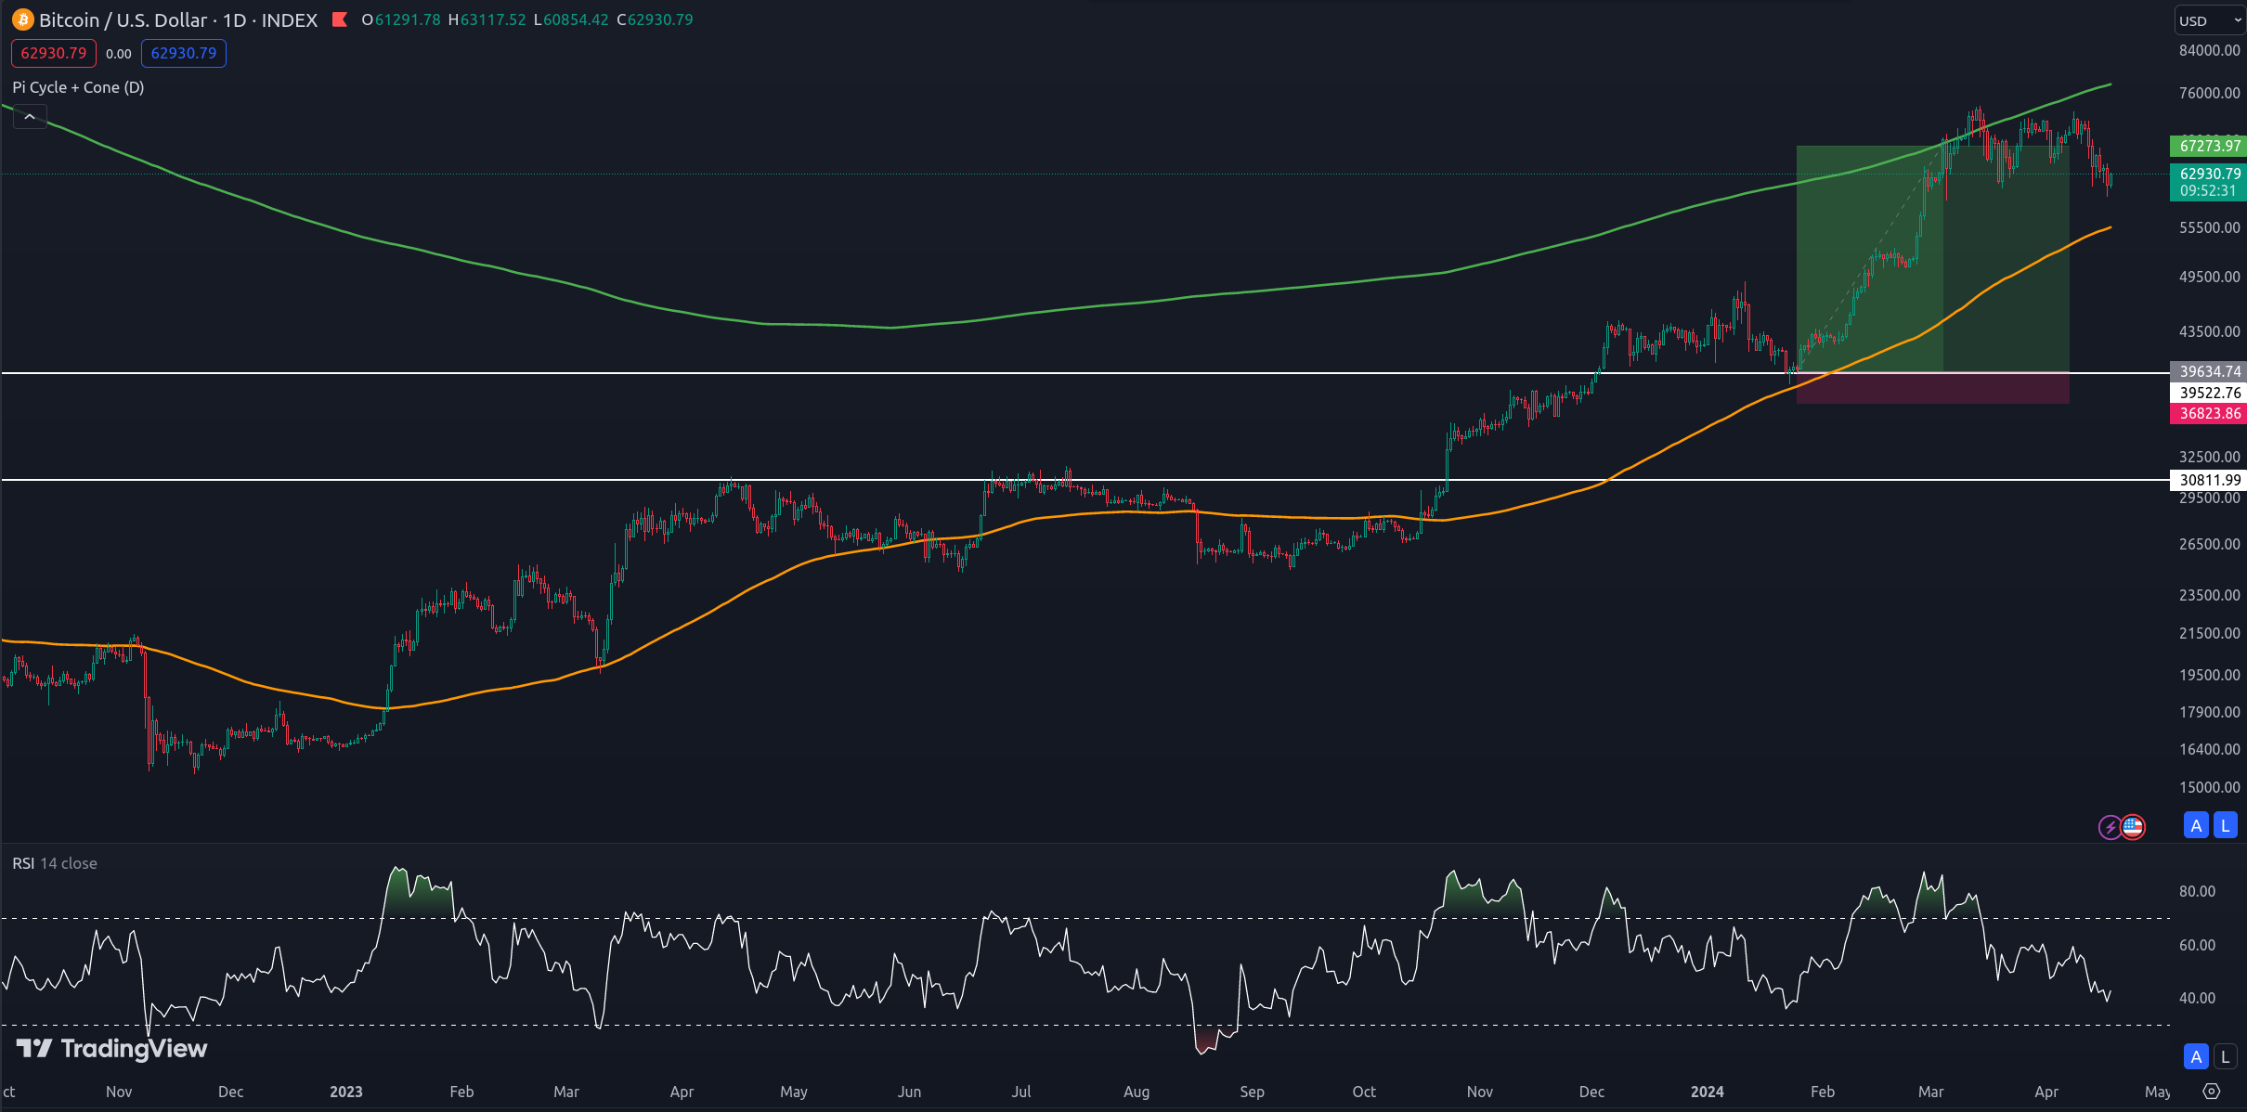Toggle log scale on main price axis
The height and width of the screenshot is (1112, 2247).
click(x=2225, y=825)
